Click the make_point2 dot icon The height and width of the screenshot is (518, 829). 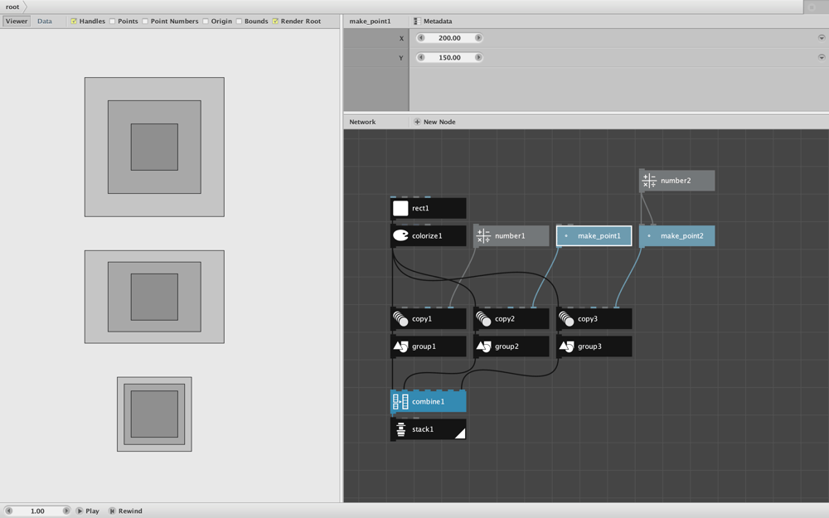[649, 235]
